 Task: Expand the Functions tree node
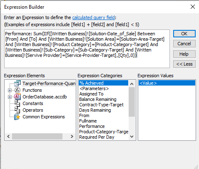[x=10, y=90]
